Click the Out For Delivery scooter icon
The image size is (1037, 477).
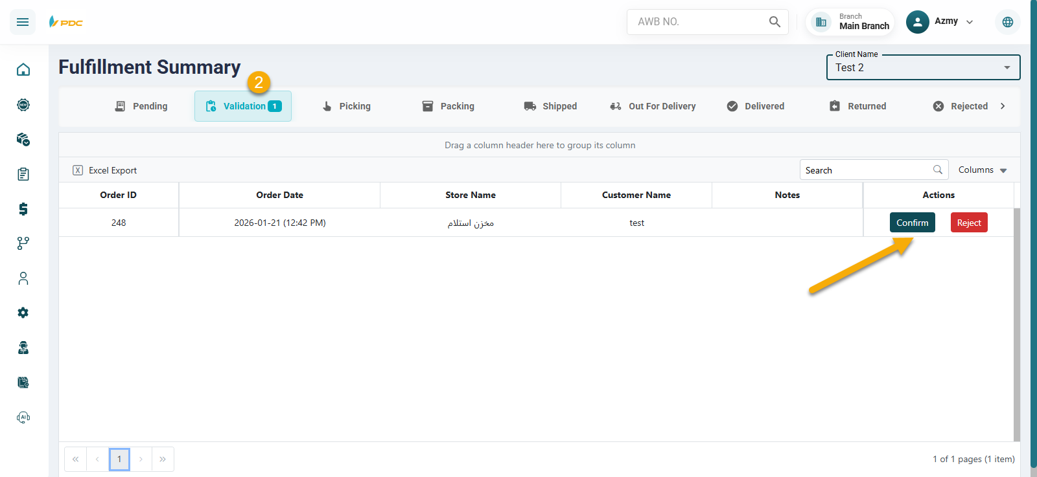click(616, 106)
